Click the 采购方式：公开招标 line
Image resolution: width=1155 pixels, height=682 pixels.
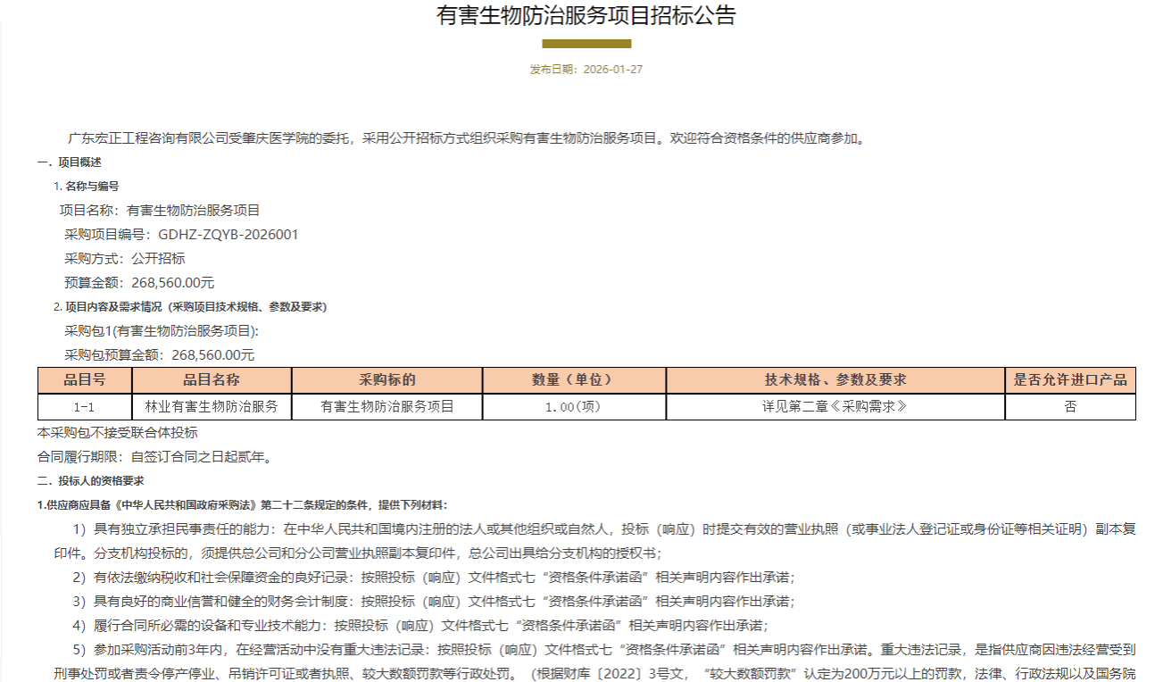tap(125, 259)
